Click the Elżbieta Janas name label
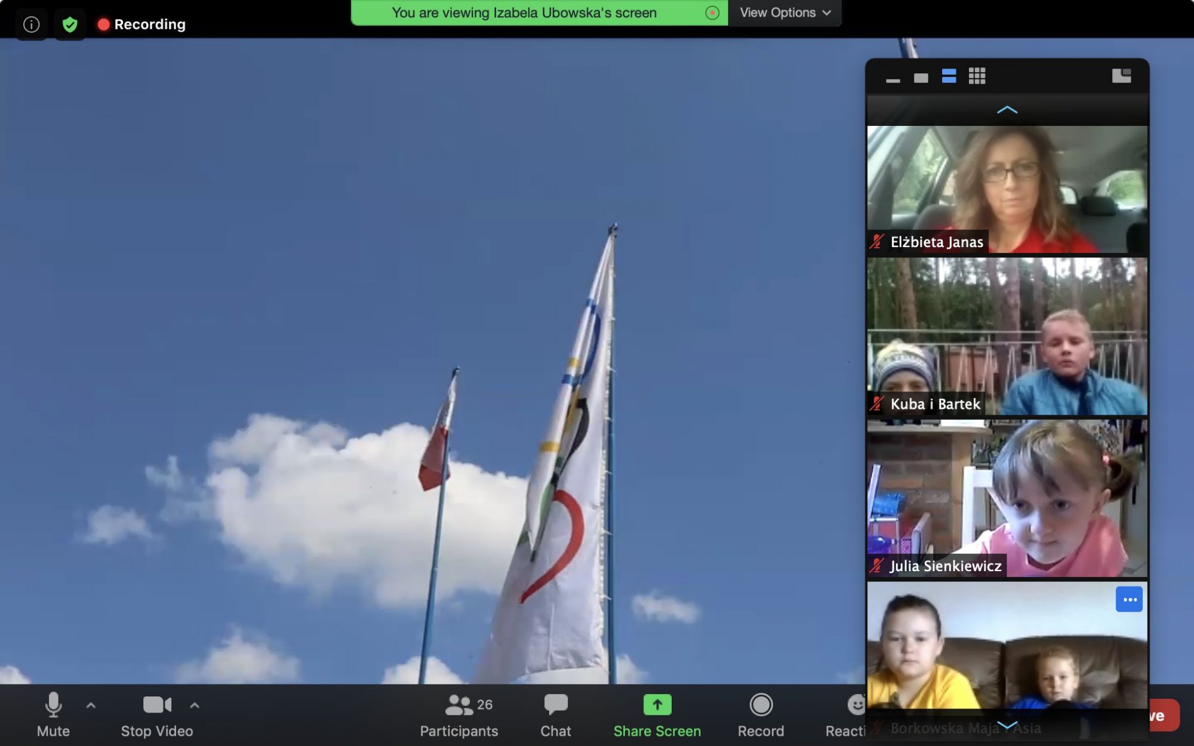 coord(937,242)
